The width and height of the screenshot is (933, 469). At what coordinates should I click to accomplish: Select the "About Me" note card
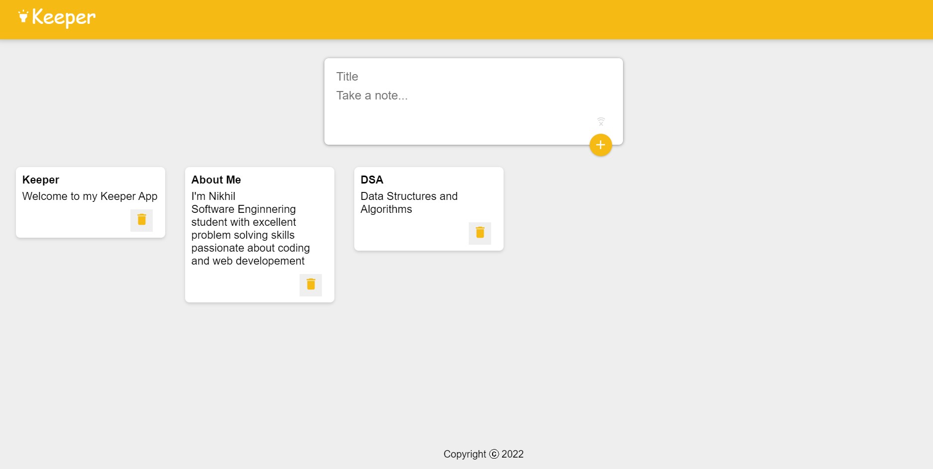pyautogui.click(x=259, y=234)
